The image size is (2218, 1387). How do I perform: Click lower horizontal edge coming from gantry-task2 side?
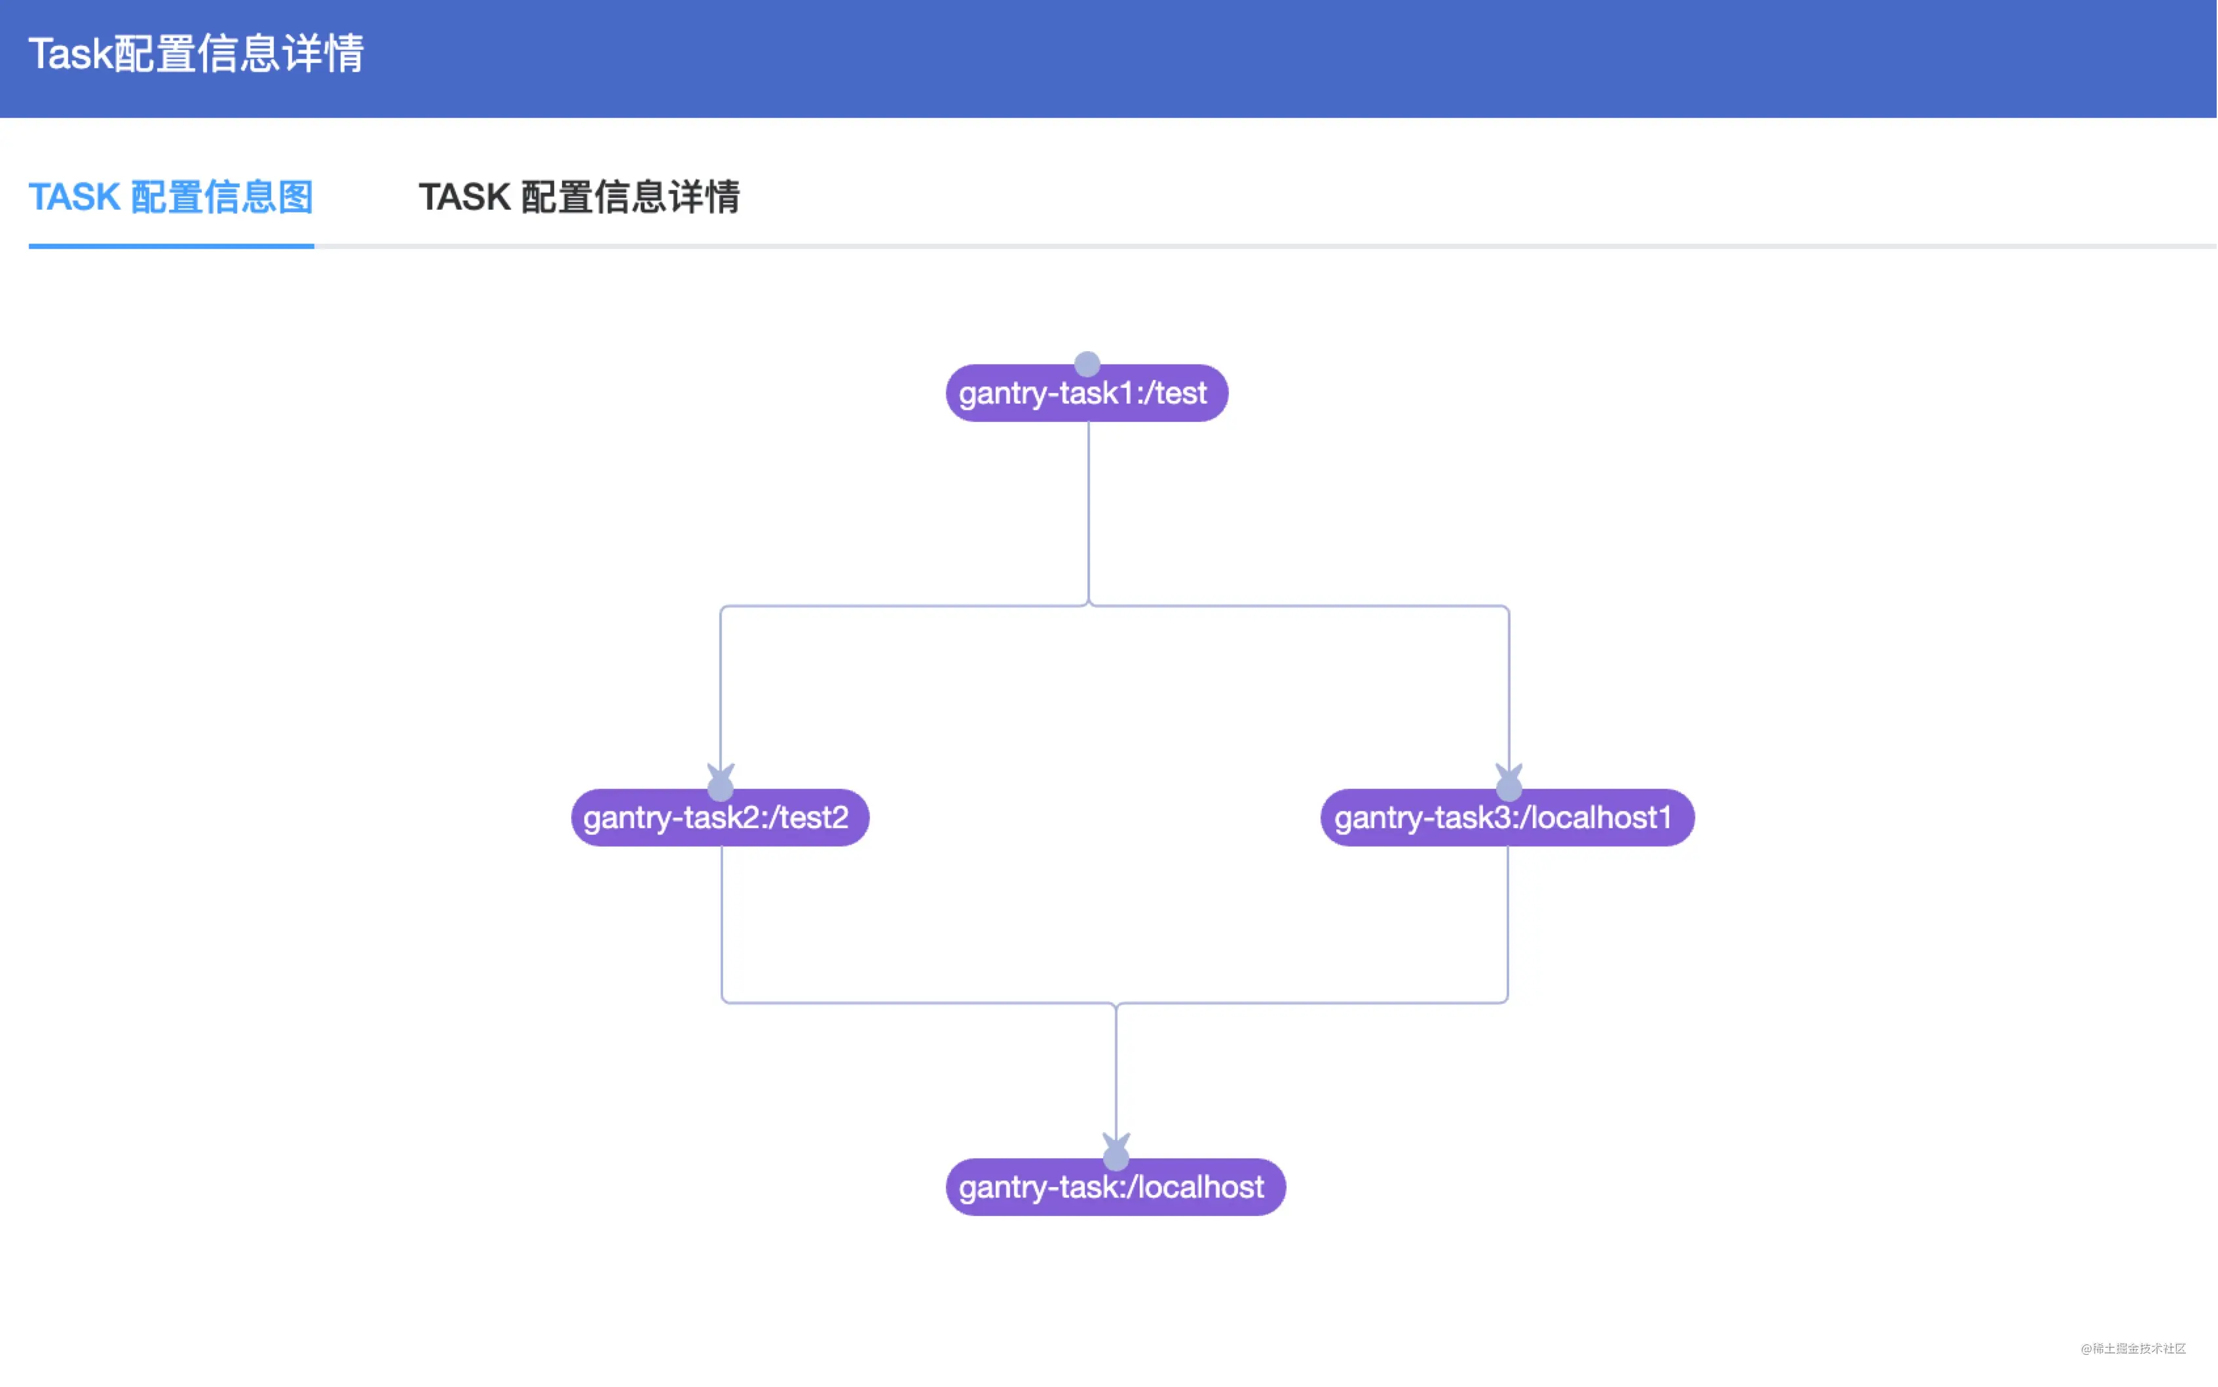pyautogui.click(x=919, y=1002)
